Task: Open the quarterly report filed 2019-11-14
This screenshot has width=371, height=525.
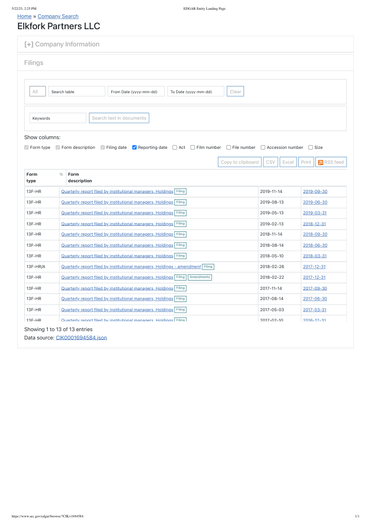Action: [117, 192]
